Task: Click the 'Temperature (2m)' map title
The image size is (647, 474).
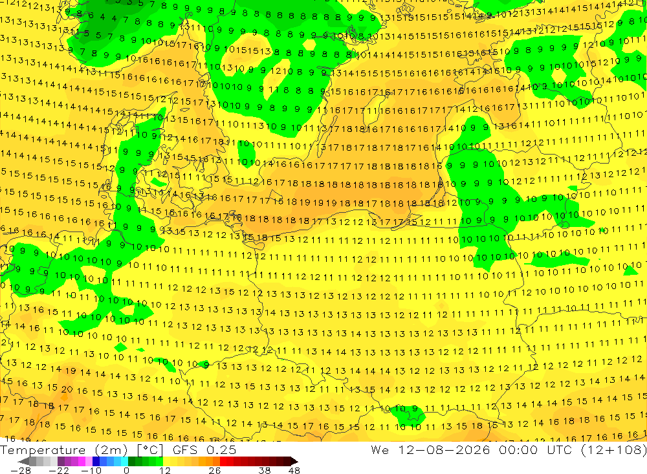Action: point(64,450)
